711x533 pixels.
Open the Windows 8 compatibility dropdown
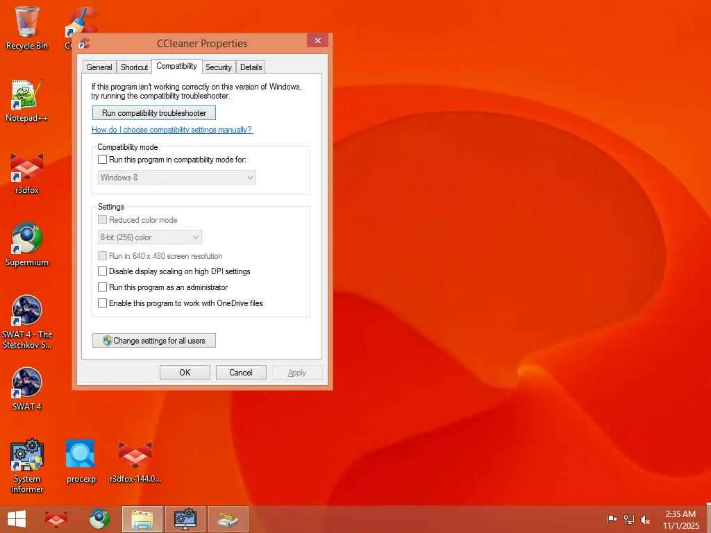pos(177,178)
